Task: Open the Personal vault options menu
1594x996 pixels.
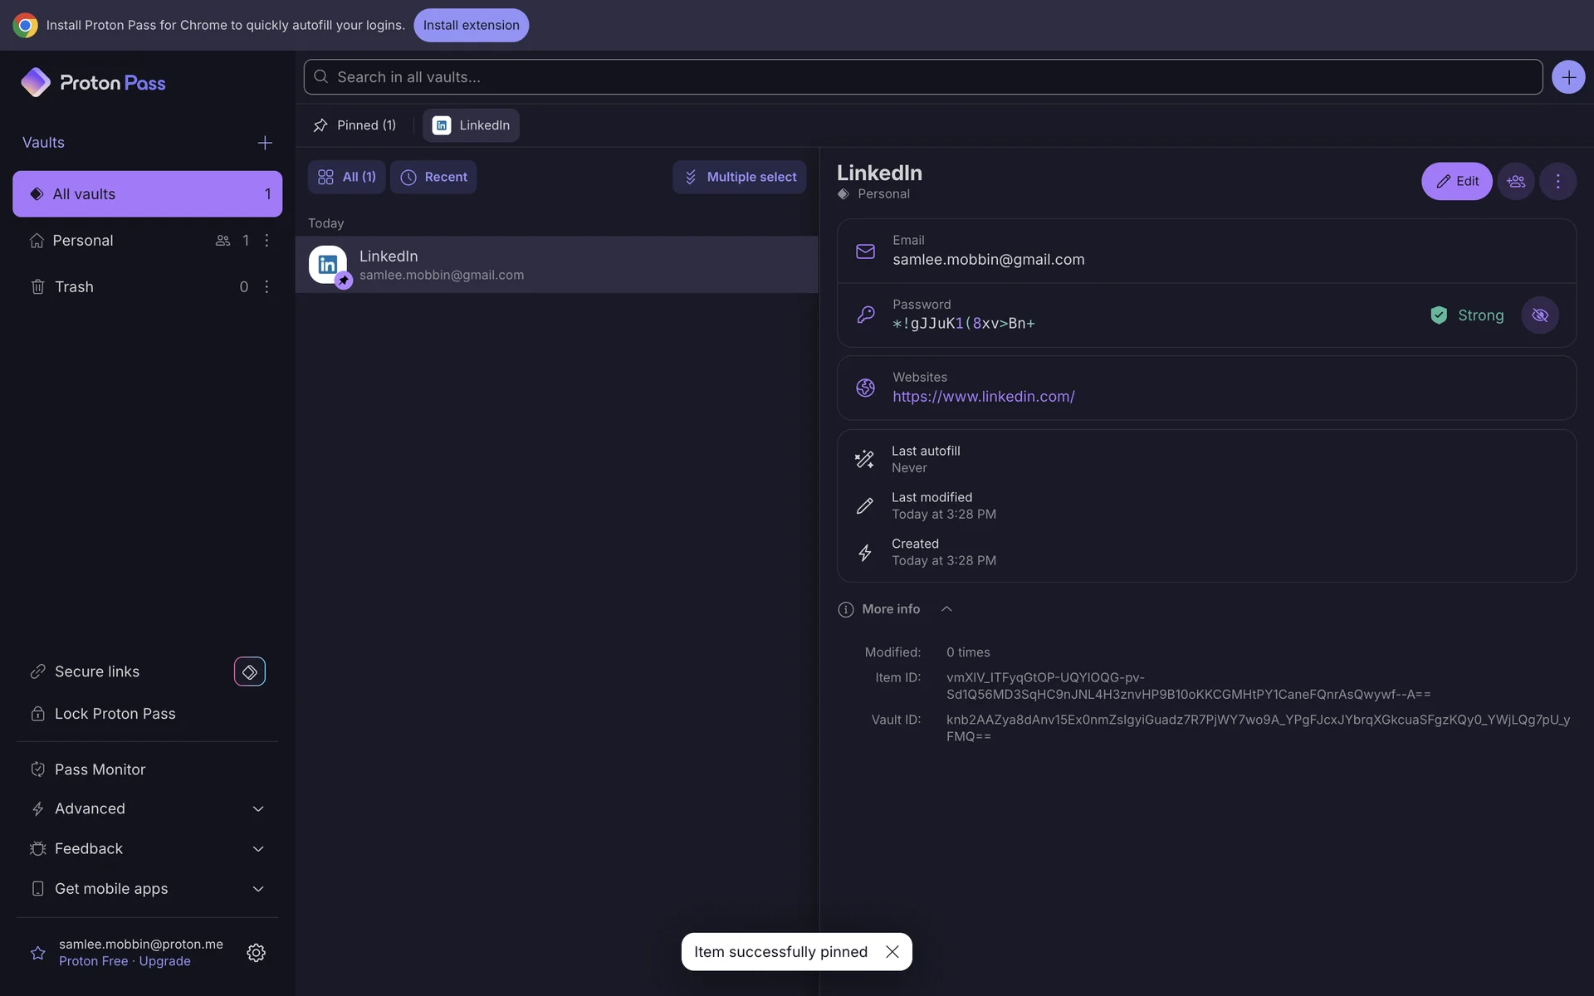Action: pyautogui.click(x=266, y=240)
